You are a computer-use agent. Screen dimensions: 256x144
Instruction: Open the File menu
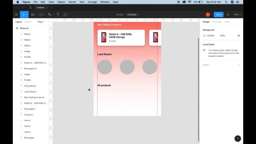click(x=35, y=2)
